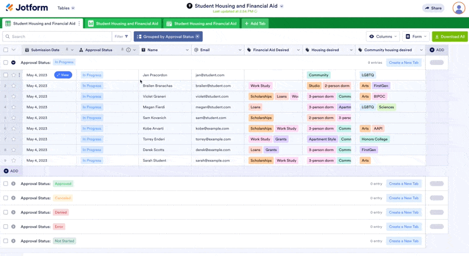The image size is (469, 256).
Task: Click the pin icon in Submission Date header
Action: [x=67, y=50]
